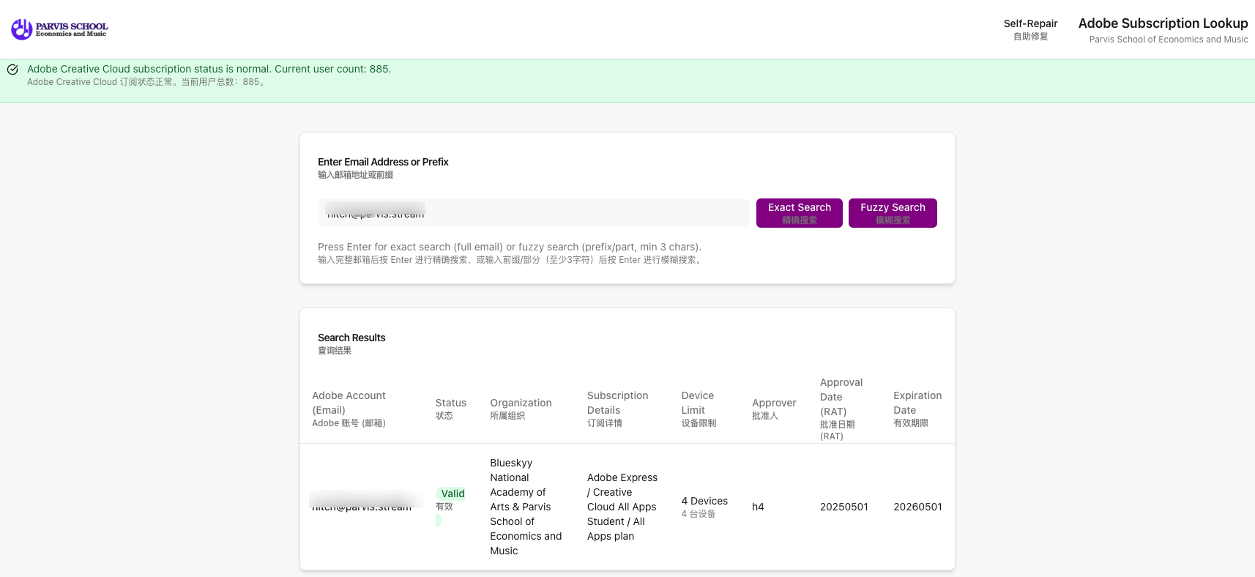Image resolution: width=1255 pixels, height=577 pixels.
Task: Click the green status check icon
Action: coord(12,70)
